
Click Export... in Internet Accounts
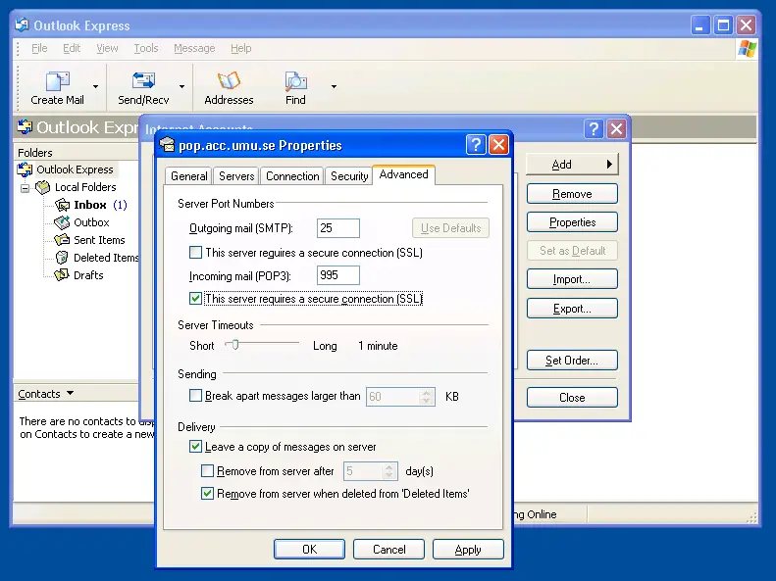click(572, 309)
